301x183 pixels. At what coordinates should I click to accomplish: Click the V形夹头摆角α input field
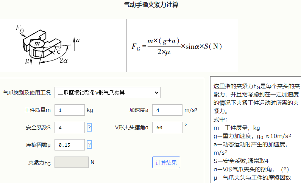pos(167,127)
